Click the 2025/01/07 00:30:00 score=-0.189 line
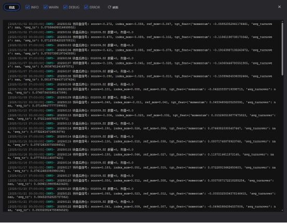The image size is (287, 223). coord(140,65)
